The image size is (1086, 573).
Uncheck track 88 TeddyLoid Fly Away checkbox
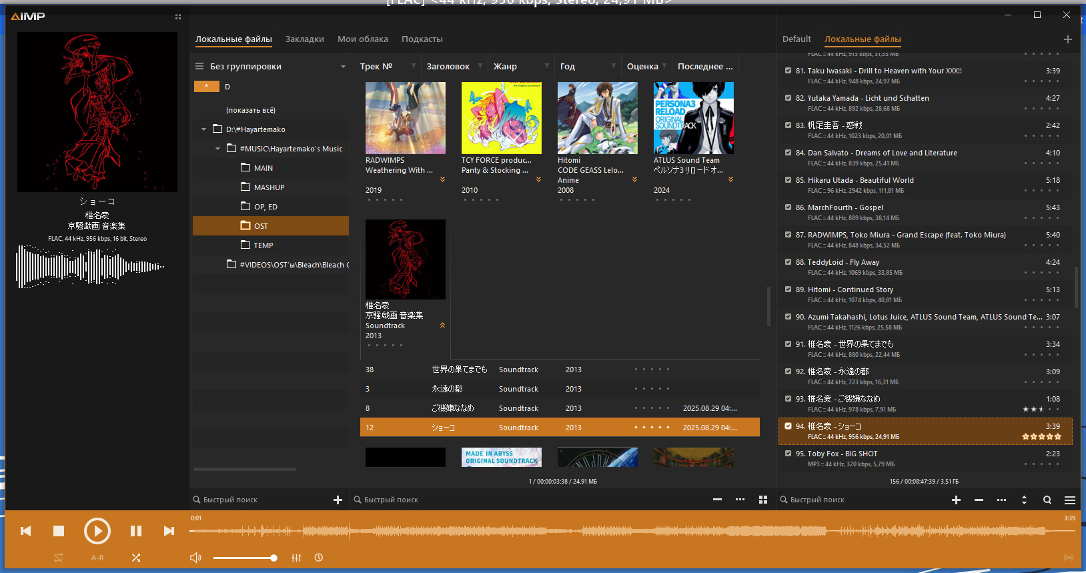click(788, 261)
